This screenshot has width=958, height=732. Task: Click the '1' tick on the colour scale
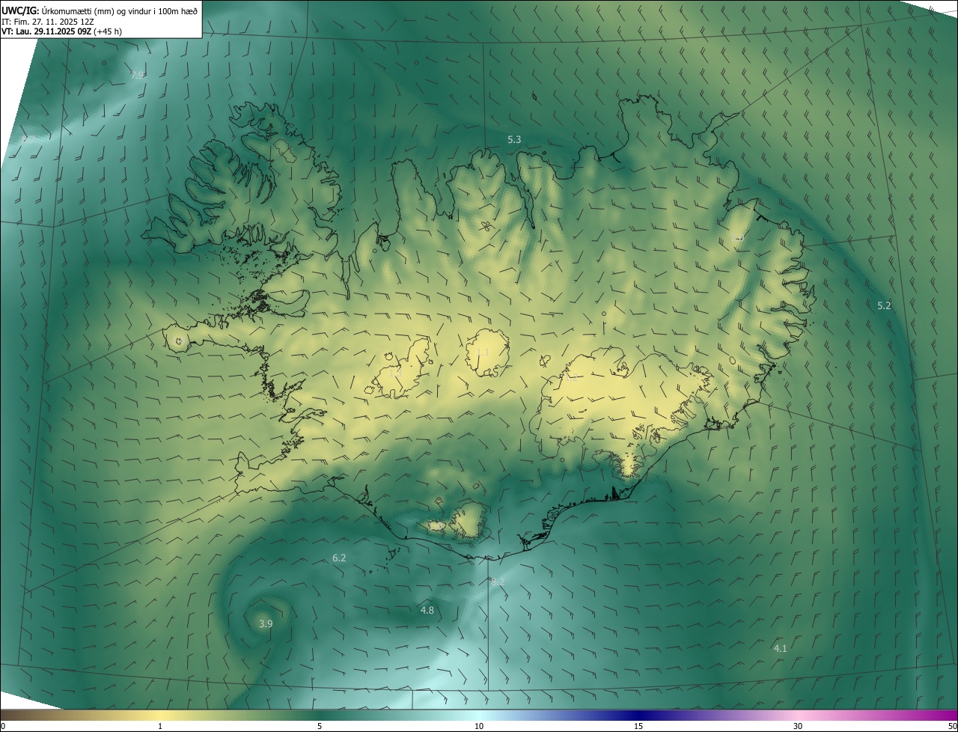(160, 726)
